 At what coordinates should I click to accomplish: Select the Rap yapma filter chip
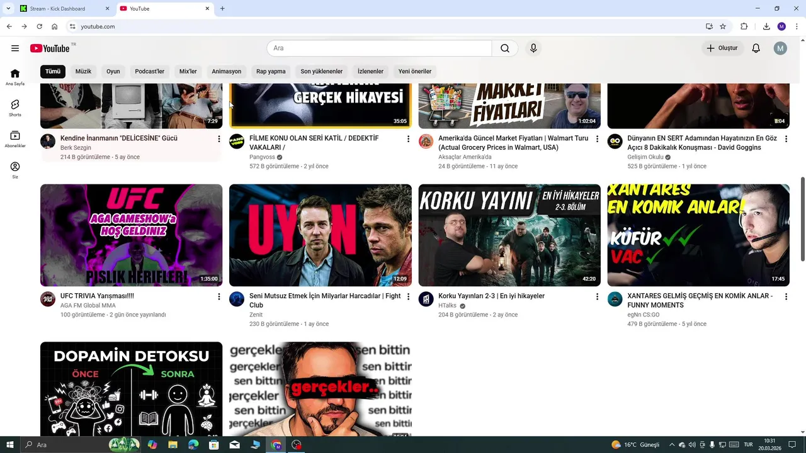[x=271, y=71]
